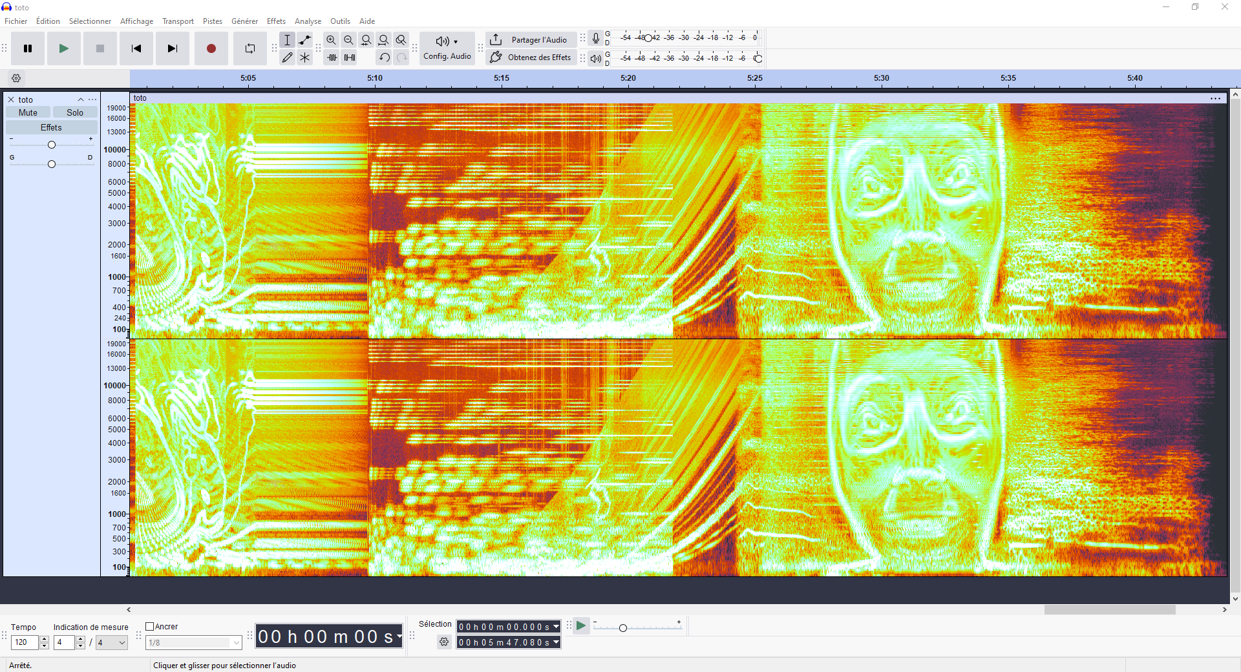The height and width of the screenshot is (672, 1241).
Task: Enable the Loop playback button
Action: click(x=250, y=48)
